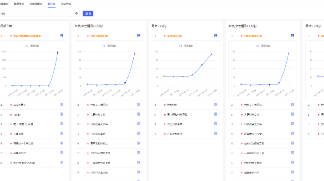Screen dimensions: 324x181
Task: Expand rank 4 chart under 男装>>衬衫
Action: coord(216,124)
